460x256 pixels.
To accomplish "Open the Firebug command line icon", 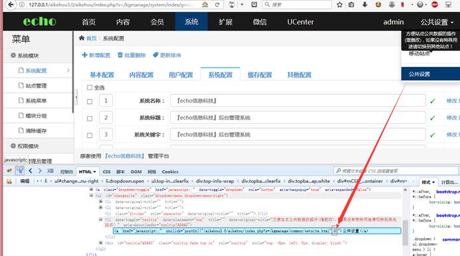I will coord(50,170).
